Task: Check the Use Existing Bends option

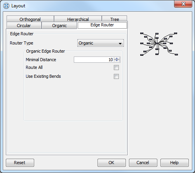Action: coord(116,76)
